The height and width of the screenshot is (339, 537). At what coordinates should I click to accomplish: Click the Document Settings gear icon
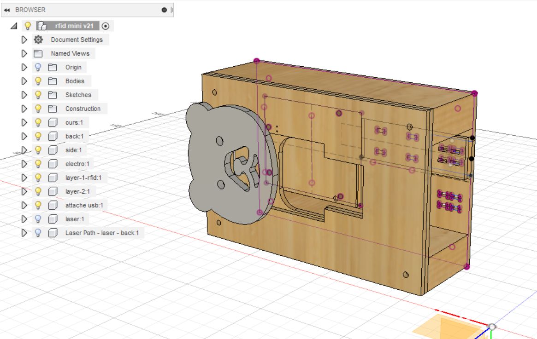38,40
